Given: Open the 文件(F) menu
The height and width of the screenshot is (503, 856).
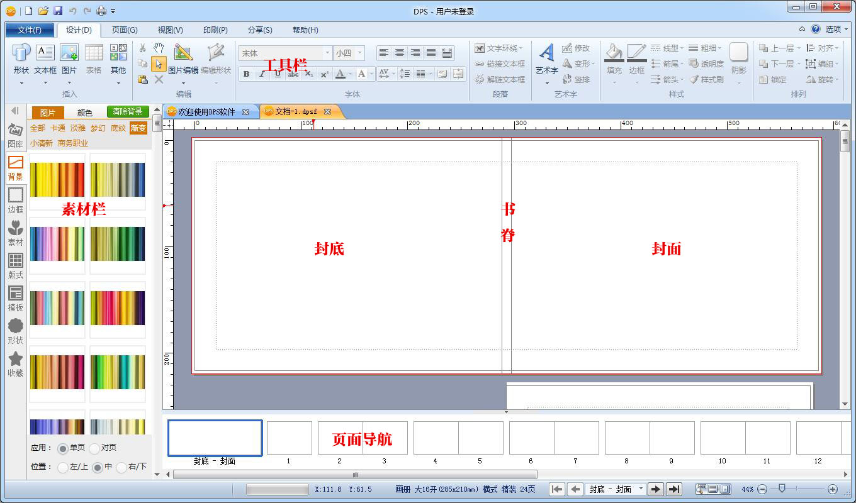Looking at the screenshot, I should click(x=30, y=30).
